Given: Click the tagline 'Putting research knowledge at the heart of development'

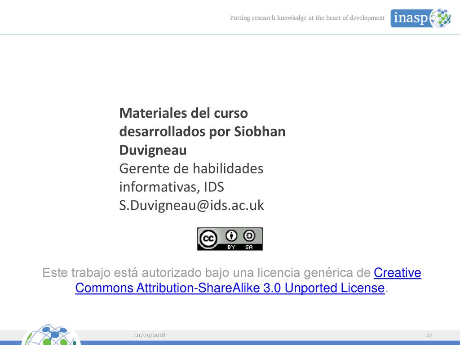Looking at the screenshot, I should click(x=307, y=18).
